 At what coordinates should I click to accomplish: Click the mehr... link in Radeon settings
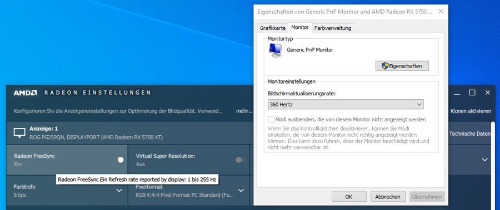[244, 111]
